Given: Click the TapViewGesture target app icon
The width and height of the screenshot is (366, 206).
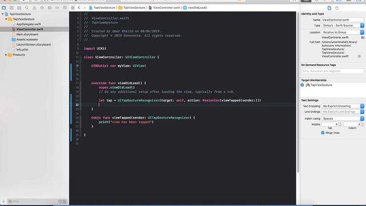Looking at the screenshot, I should 308,85.
